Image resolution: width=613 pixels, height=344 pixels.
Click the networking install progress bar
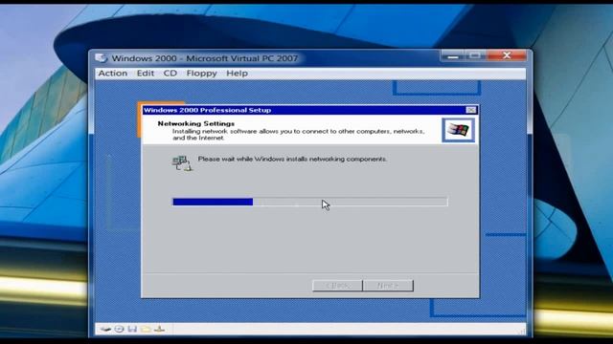(x=310, y=202)
